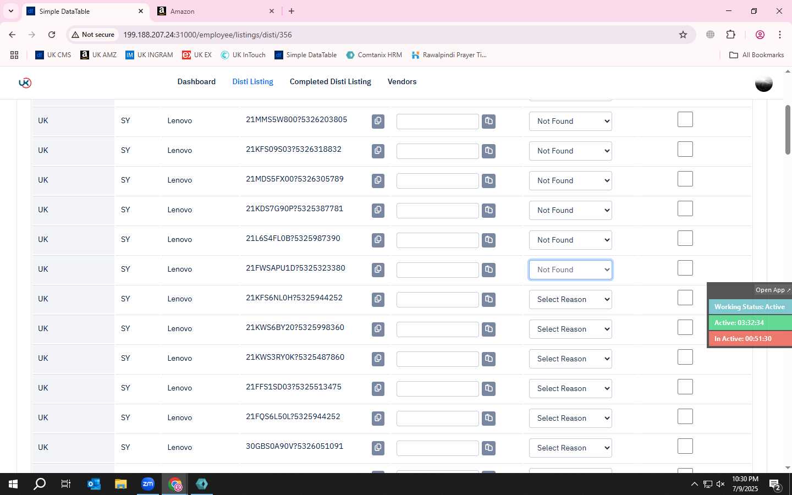The width and height of the screenshot is (792, 495).
Task: Tick checkbox for 21KDS7G90P?5325387781 row
Action: [x=685, y=208]
